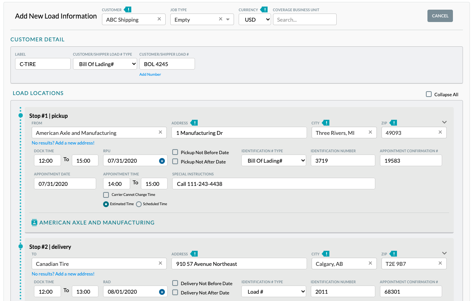Tick the Collapse All checkbox
The height and width of the screenshot is (301, 473).
pyautogui.click(x=429, y=94)
